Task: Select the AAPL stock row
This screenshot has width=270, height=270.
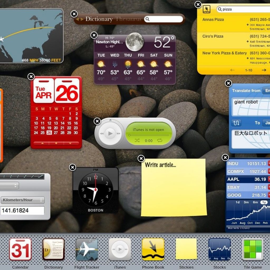Action: pos(247,179)
